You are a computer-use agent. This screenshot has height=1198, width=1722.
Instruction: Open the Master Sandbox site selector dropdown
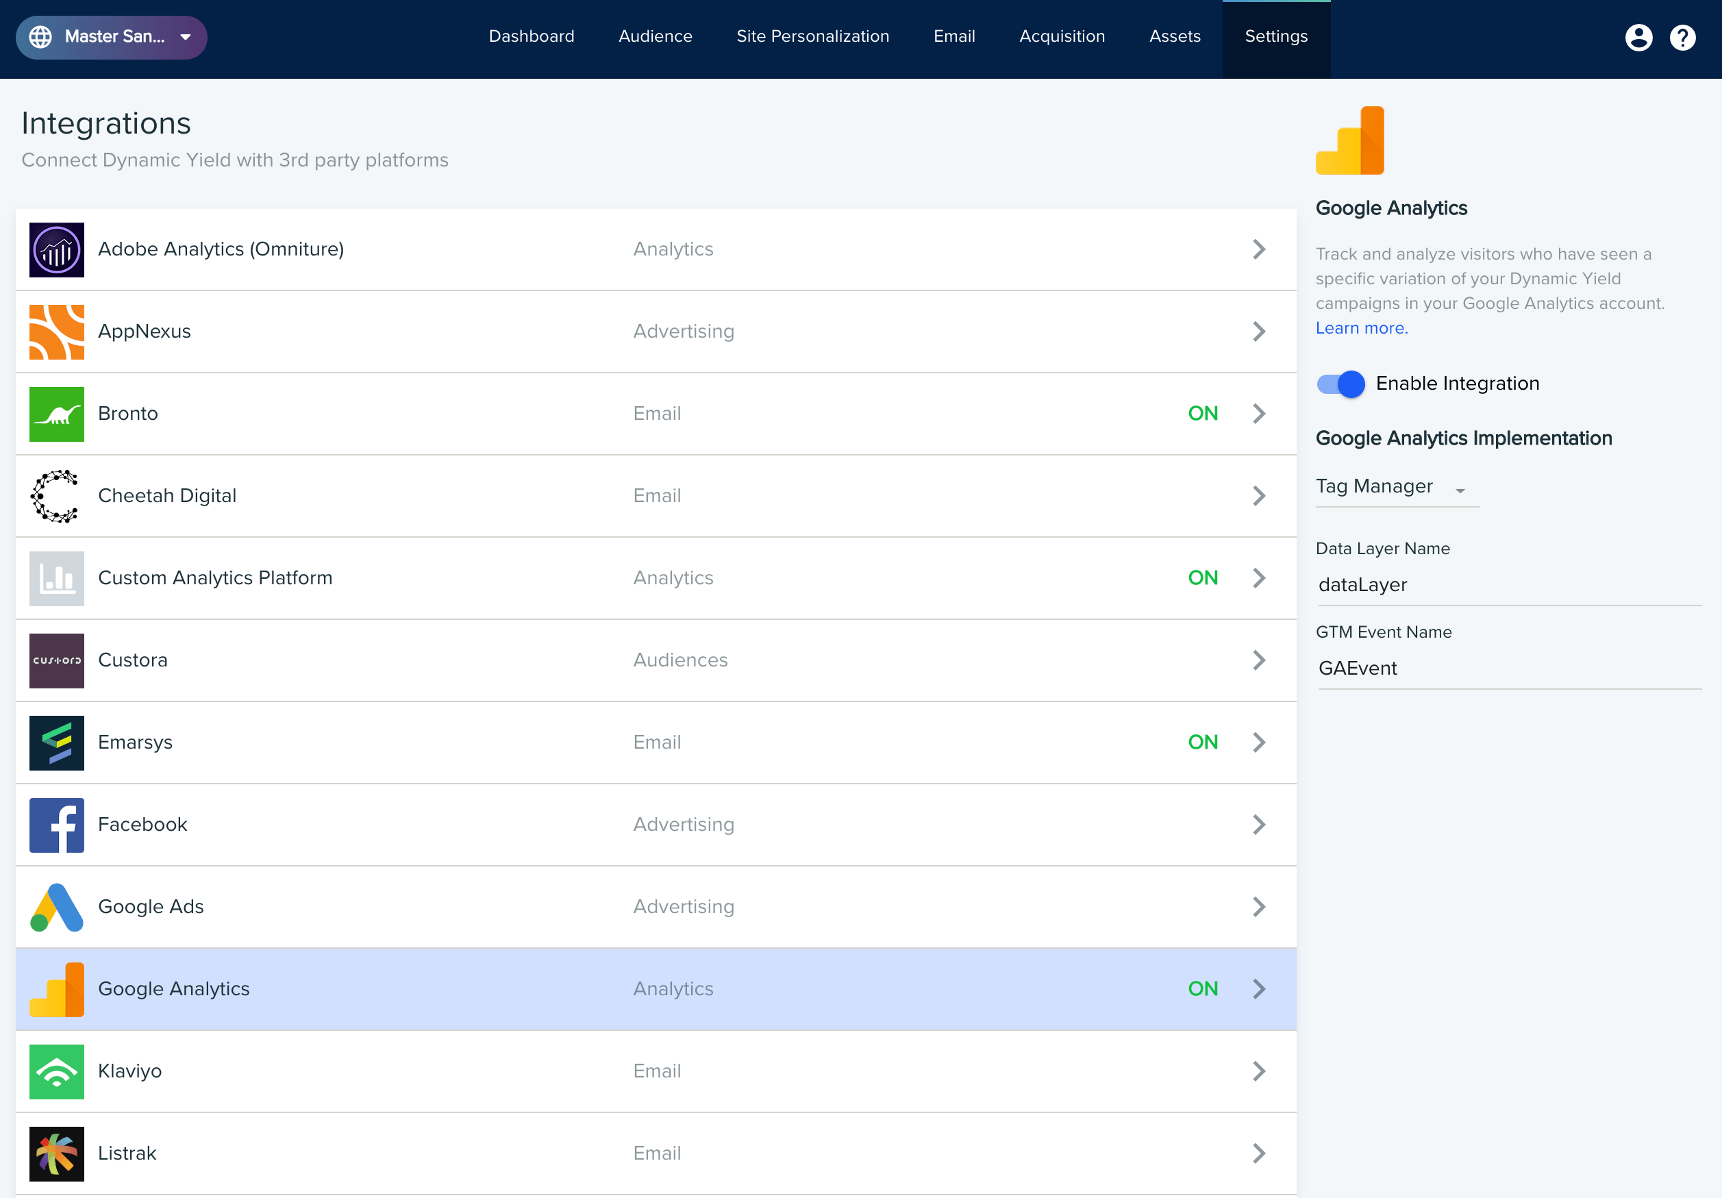(x=112, y=38)
